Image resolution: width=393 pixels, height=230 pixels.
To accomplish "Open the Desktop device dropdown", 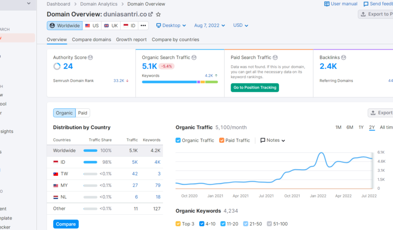I will [171, 25].
